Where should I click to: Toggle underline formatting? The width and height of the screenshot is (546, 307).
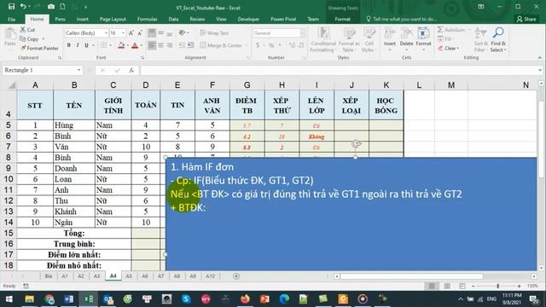[86, 45]
